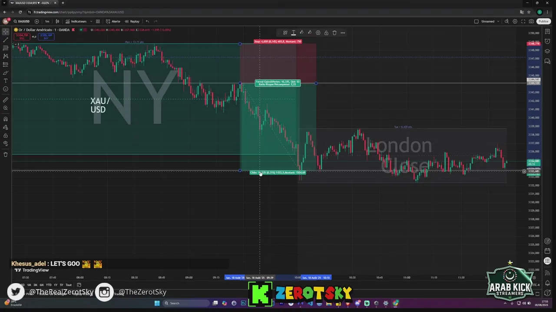Toggle the layout square checkbox by Unnamed
556x312 pixels.
[x=476, y=21]
